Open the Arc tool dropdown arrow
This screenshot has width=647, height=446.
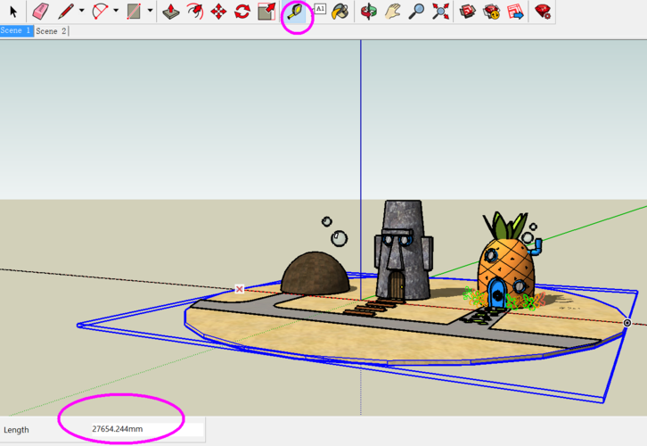[116, 12]
